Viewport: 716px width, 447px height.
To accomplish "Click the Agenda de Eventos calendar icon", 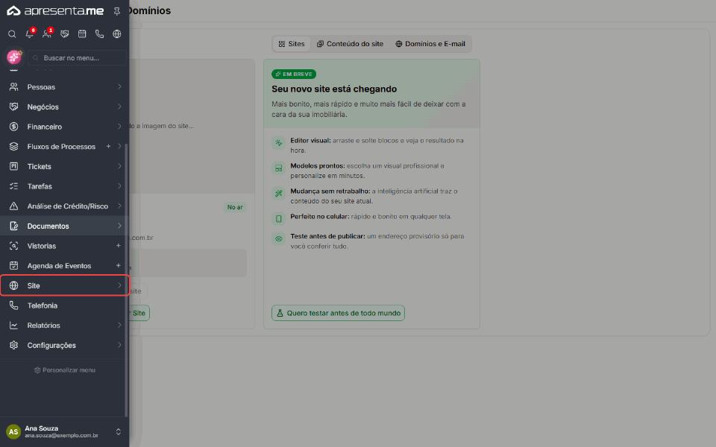I will (13, 265).
